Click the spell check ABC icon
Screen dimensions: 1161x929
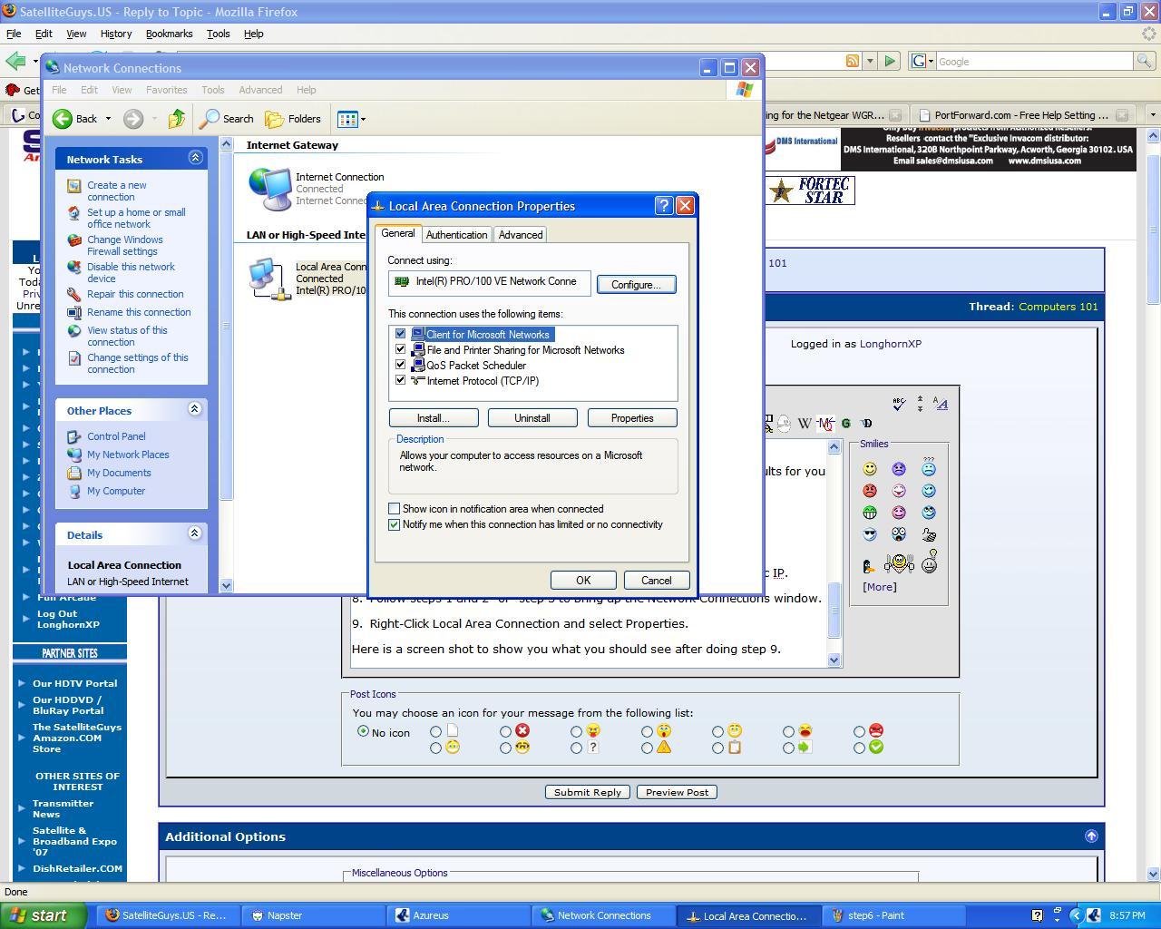pyautogui.click(x=898, y=404)
